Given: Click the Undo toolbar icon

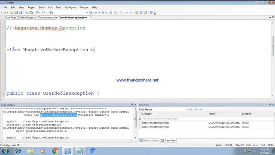Looking at the screenshot, I should tap(37, 12).
